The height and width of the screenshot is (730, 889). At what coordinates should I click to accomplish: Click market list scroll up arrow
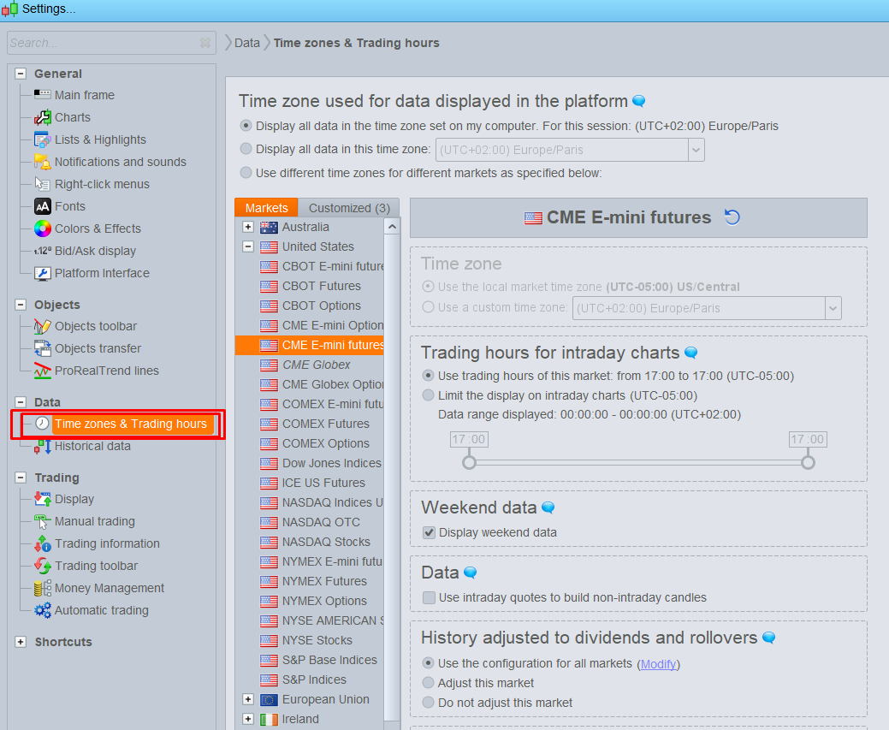pos(392,227)
